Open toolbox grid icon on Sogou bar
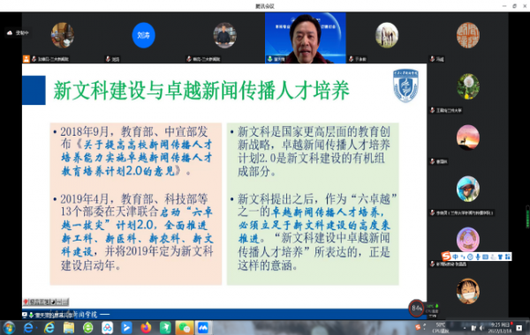Screen dimensions: 530x335 click(x=508, y=257)
